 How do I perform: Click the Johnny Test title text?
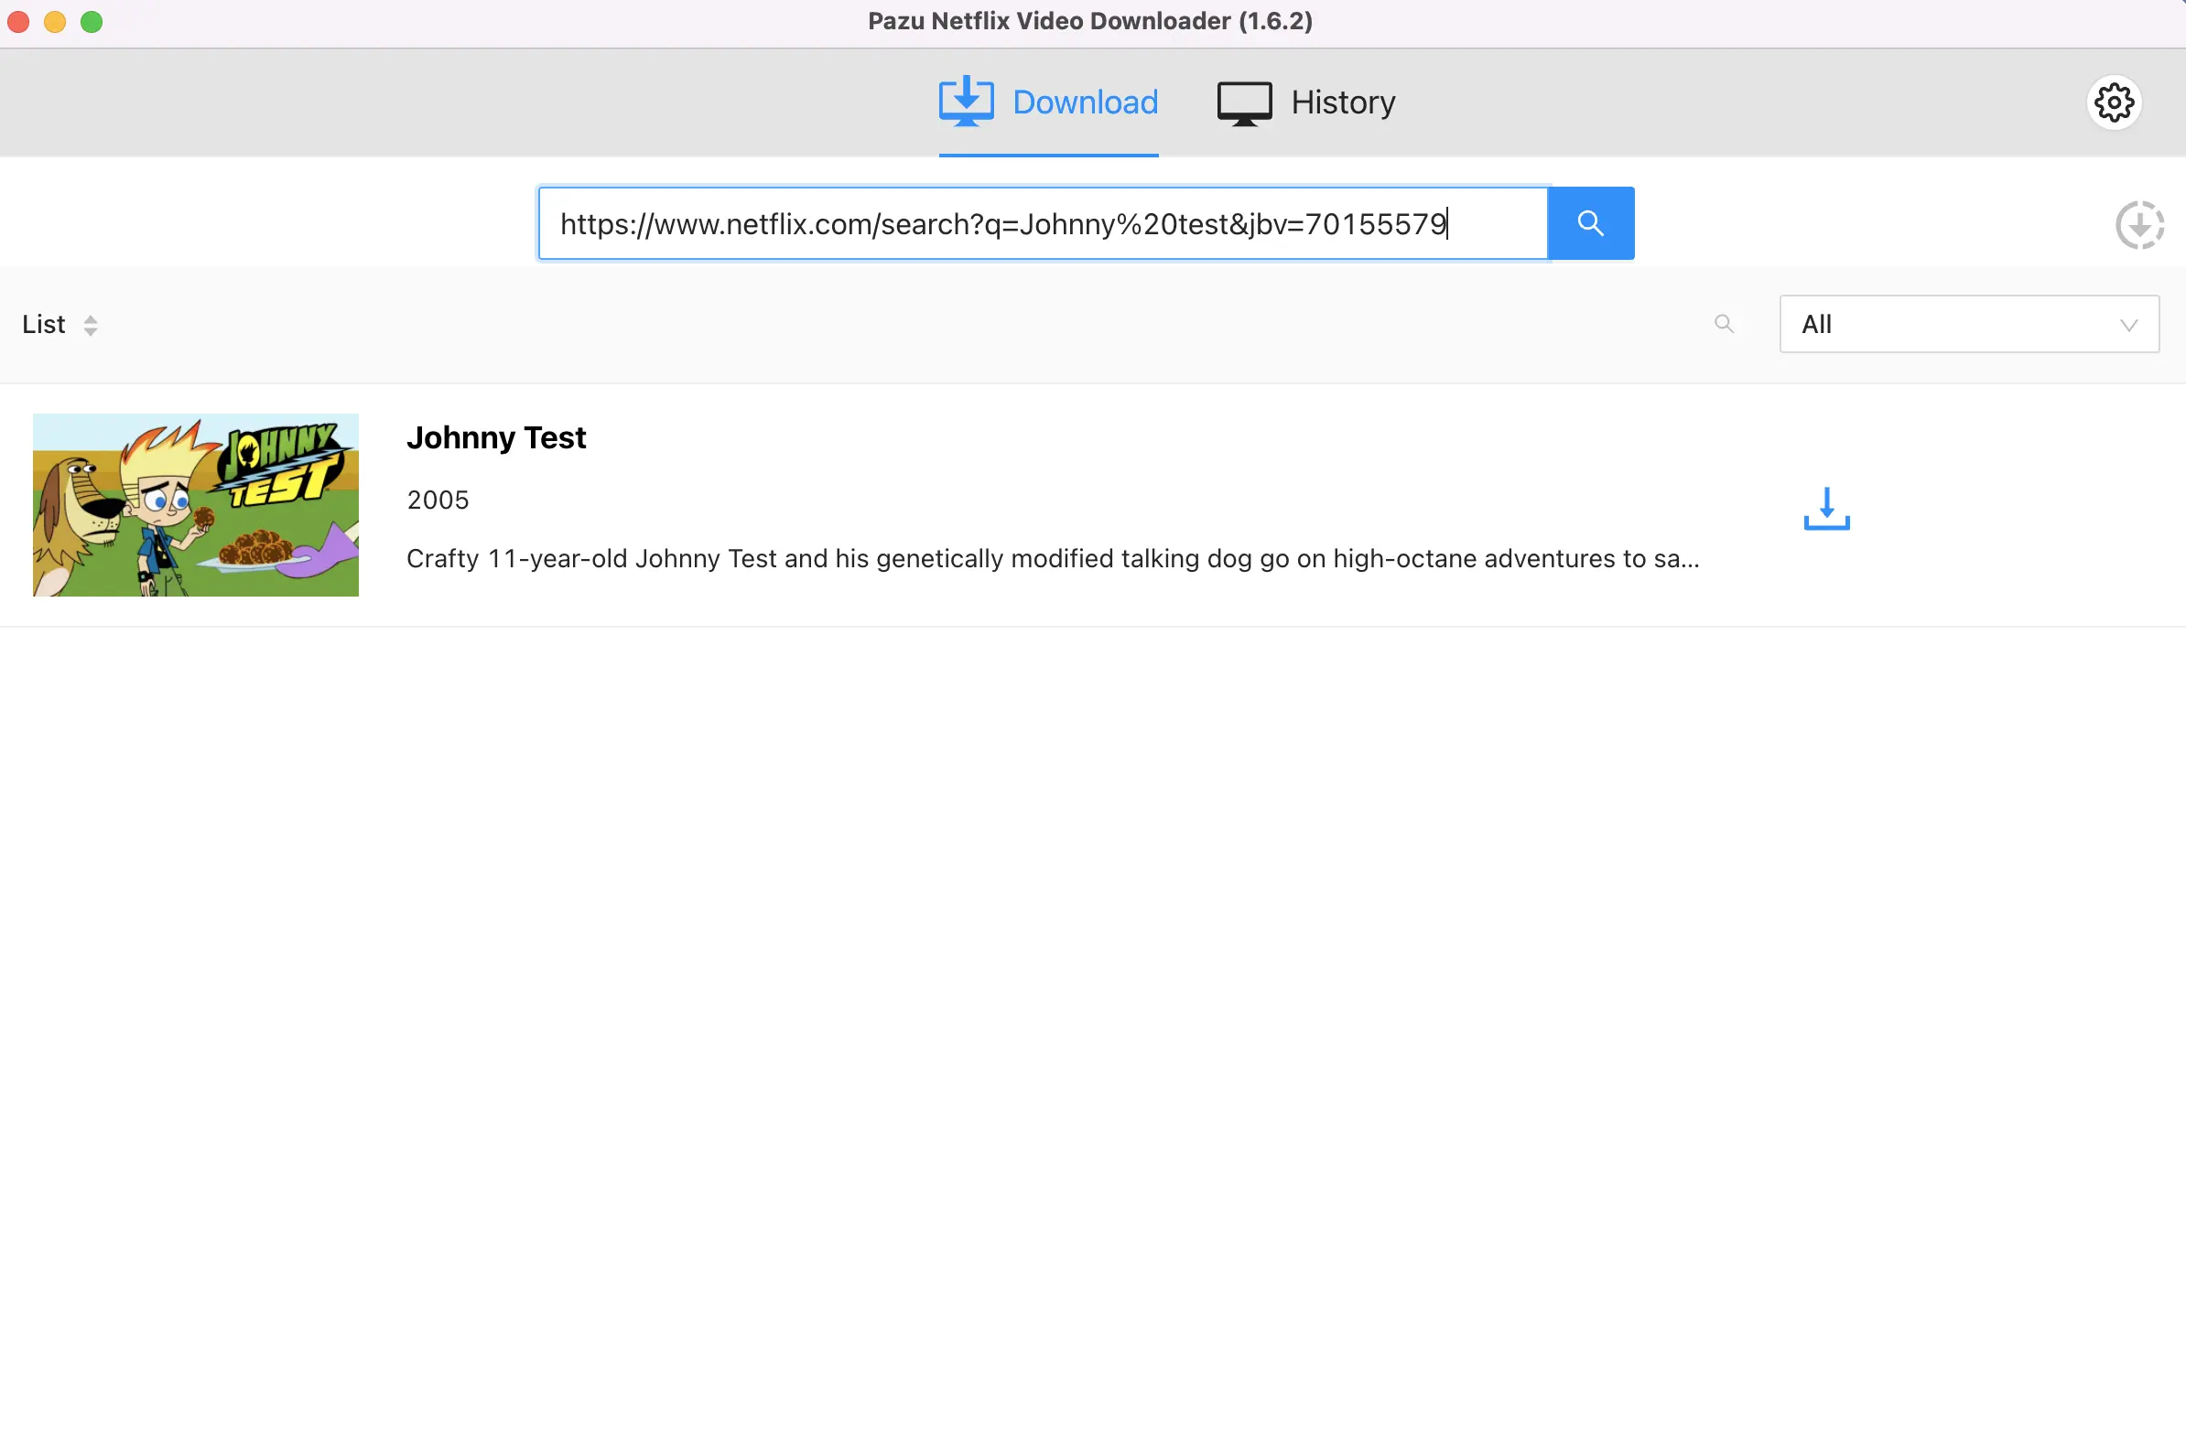[x=496, y=437]
